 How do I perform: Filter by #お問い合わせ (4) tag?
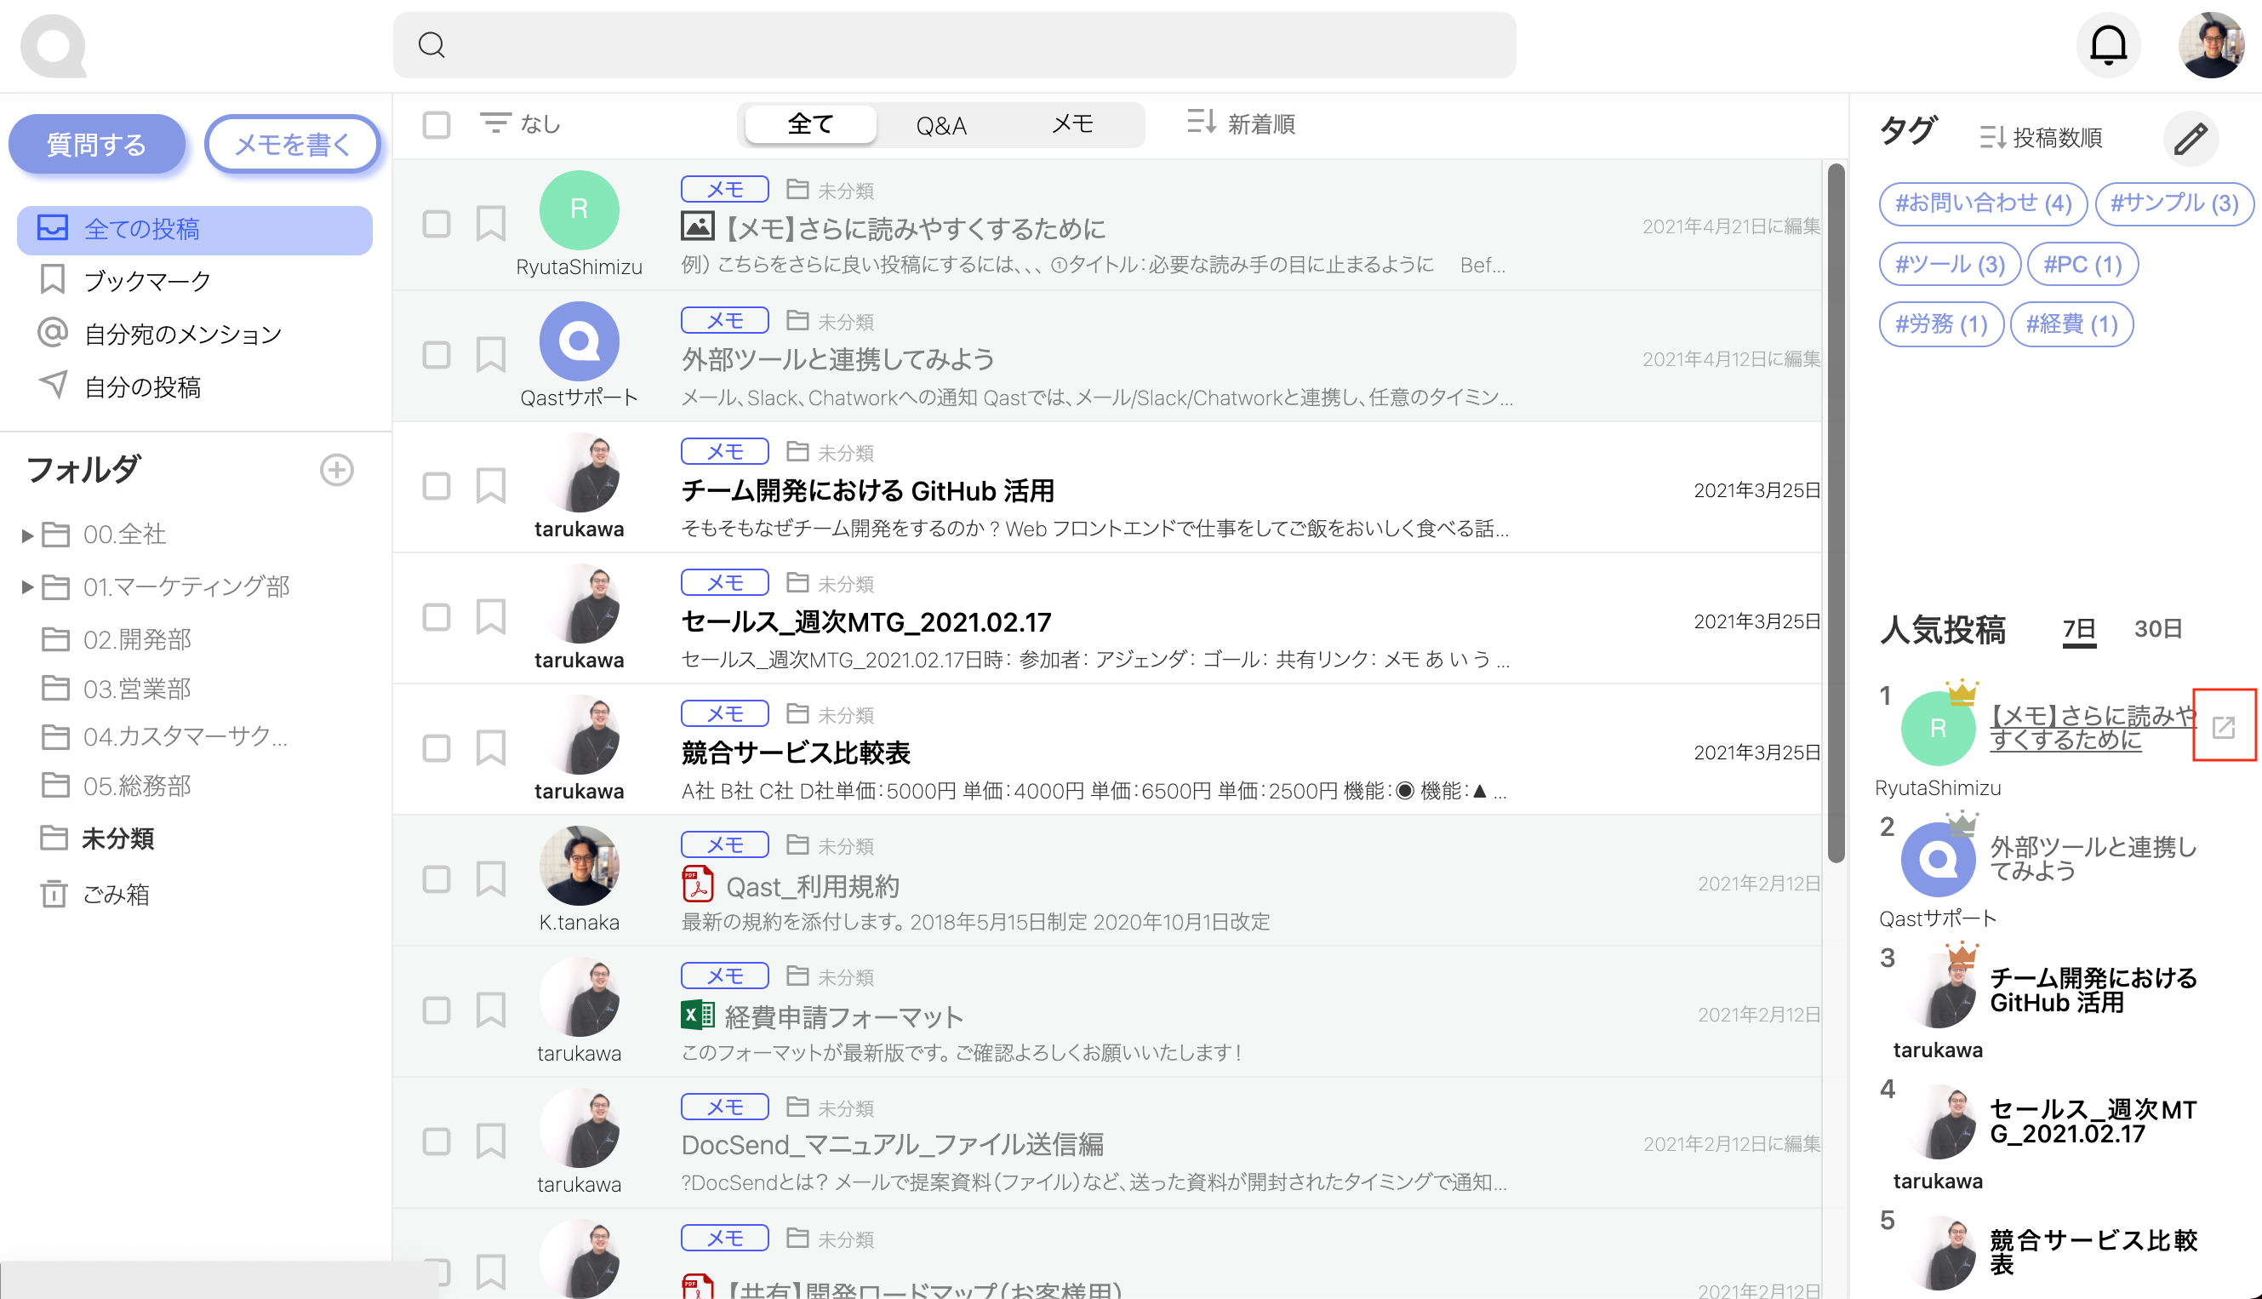click(x=1983, y=204)
